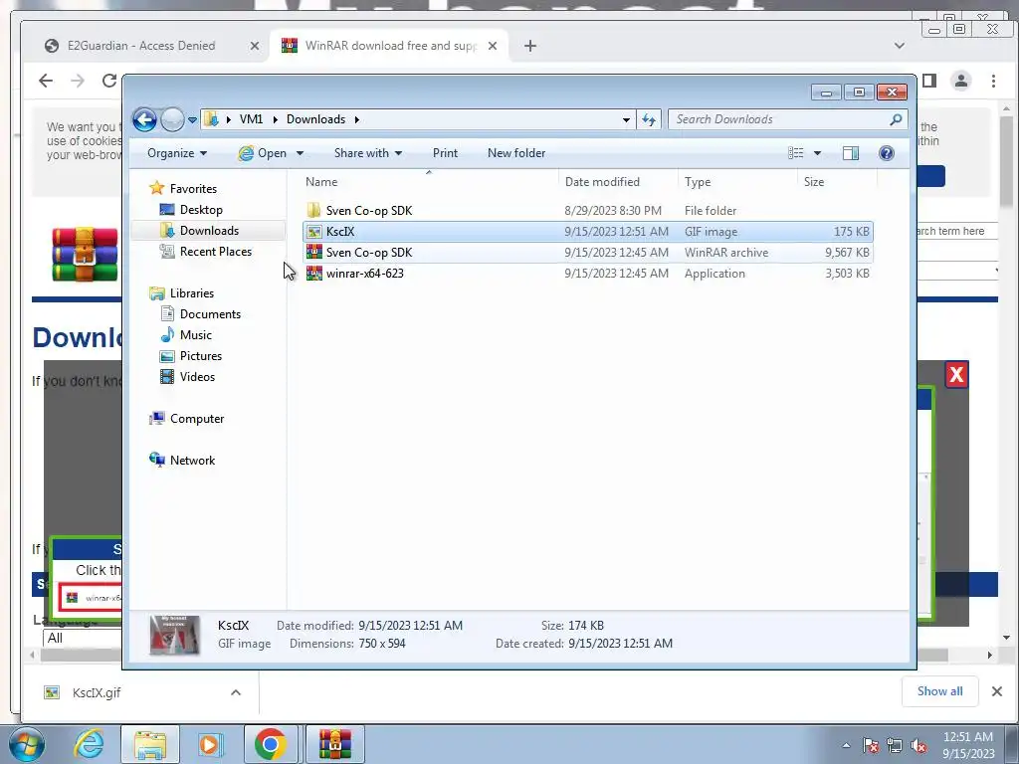This screenshot has height=764, width=1019.
Task: Switch to WinRAR from taskbar
Action: 335,744
